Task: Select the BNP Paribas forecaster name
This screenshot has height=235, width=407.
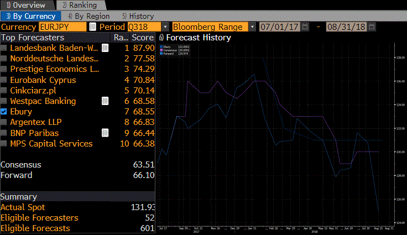Action: point(34,133)
